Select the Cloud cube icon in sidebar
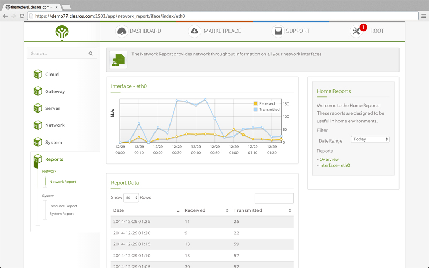 click(38, 74)
